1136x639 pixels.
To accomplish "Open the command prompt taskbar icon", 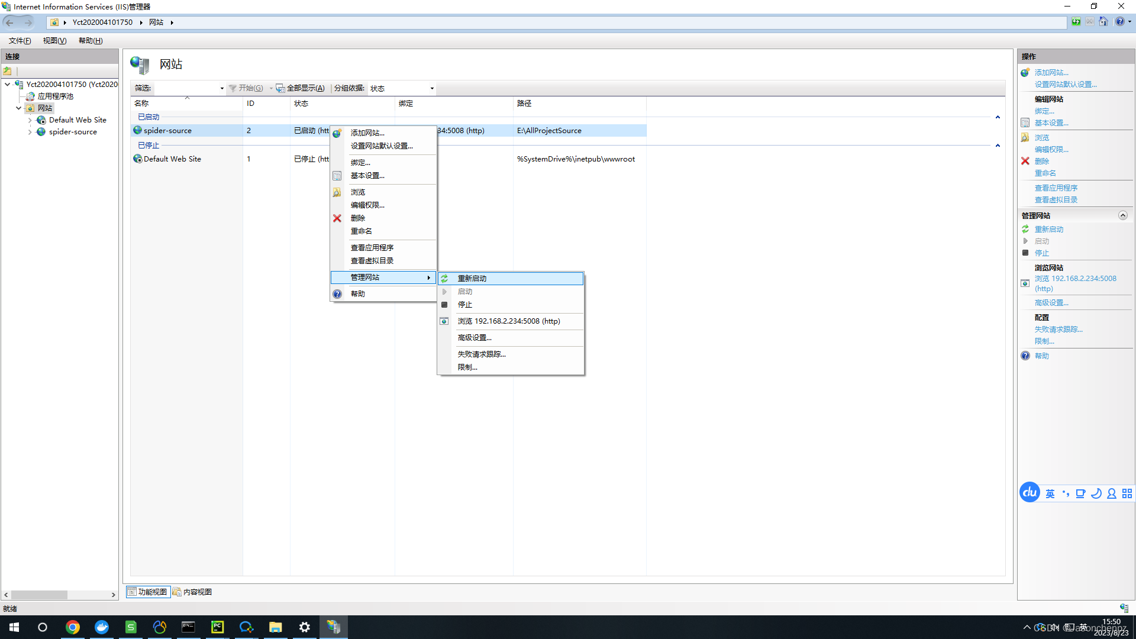I will coord(189,627).
